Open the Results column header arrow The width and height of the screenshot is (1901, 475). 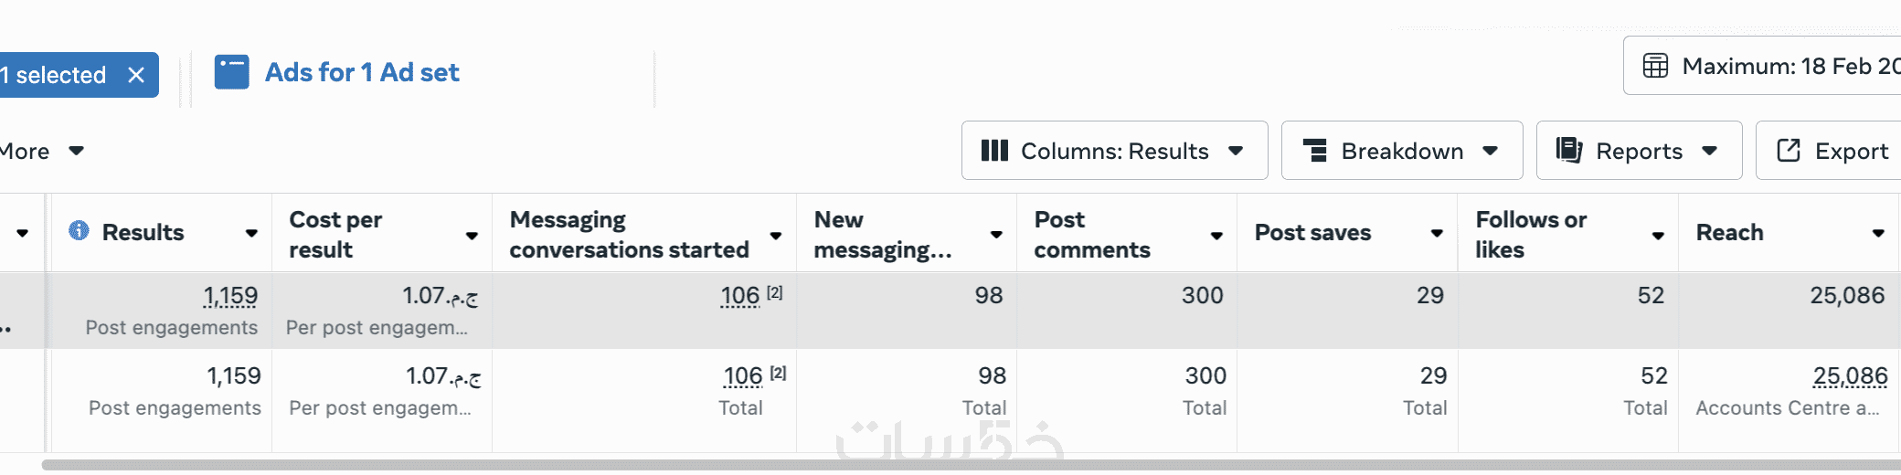coord(251,234)
